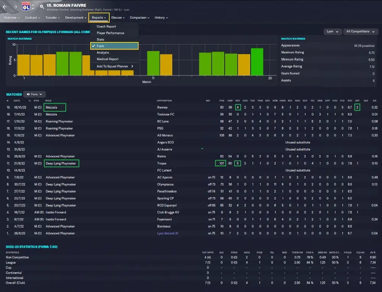This screenshot has height=292, width=382.
Task: Open the All Competitions dropdown
Action: pos(360,31)
